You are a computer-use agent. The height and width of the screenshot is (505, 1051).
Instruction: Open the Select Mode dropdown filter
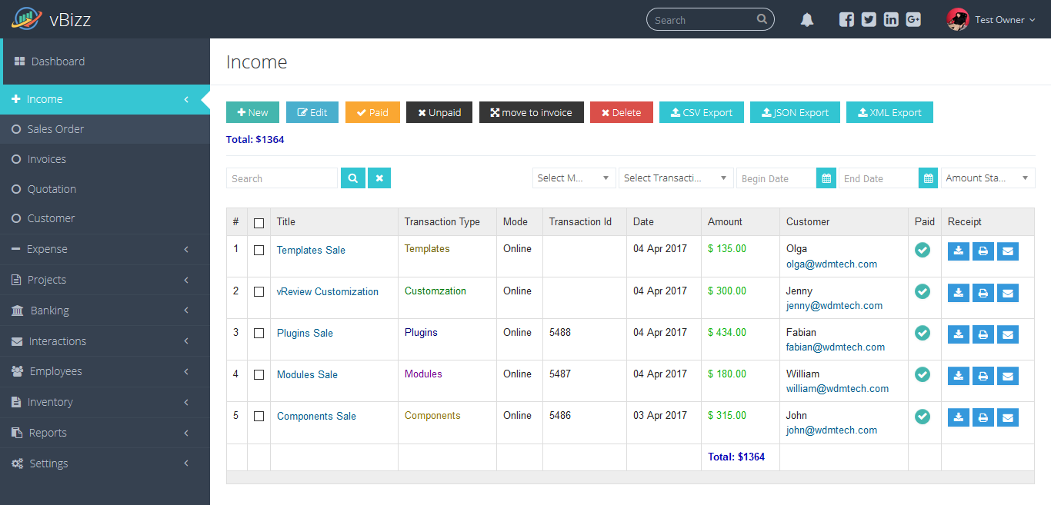point(574,178)
